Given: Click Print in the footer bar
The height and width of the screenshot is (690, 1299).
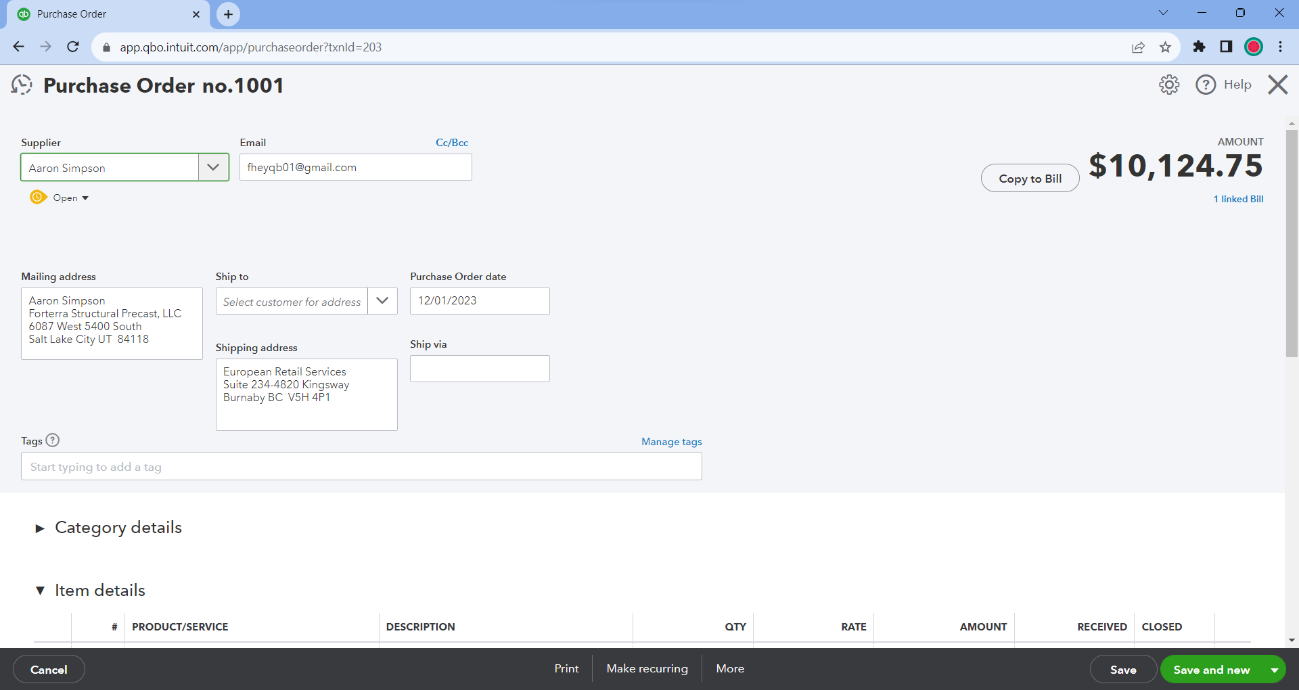Looking at the screenshot, I should [566, 668].
